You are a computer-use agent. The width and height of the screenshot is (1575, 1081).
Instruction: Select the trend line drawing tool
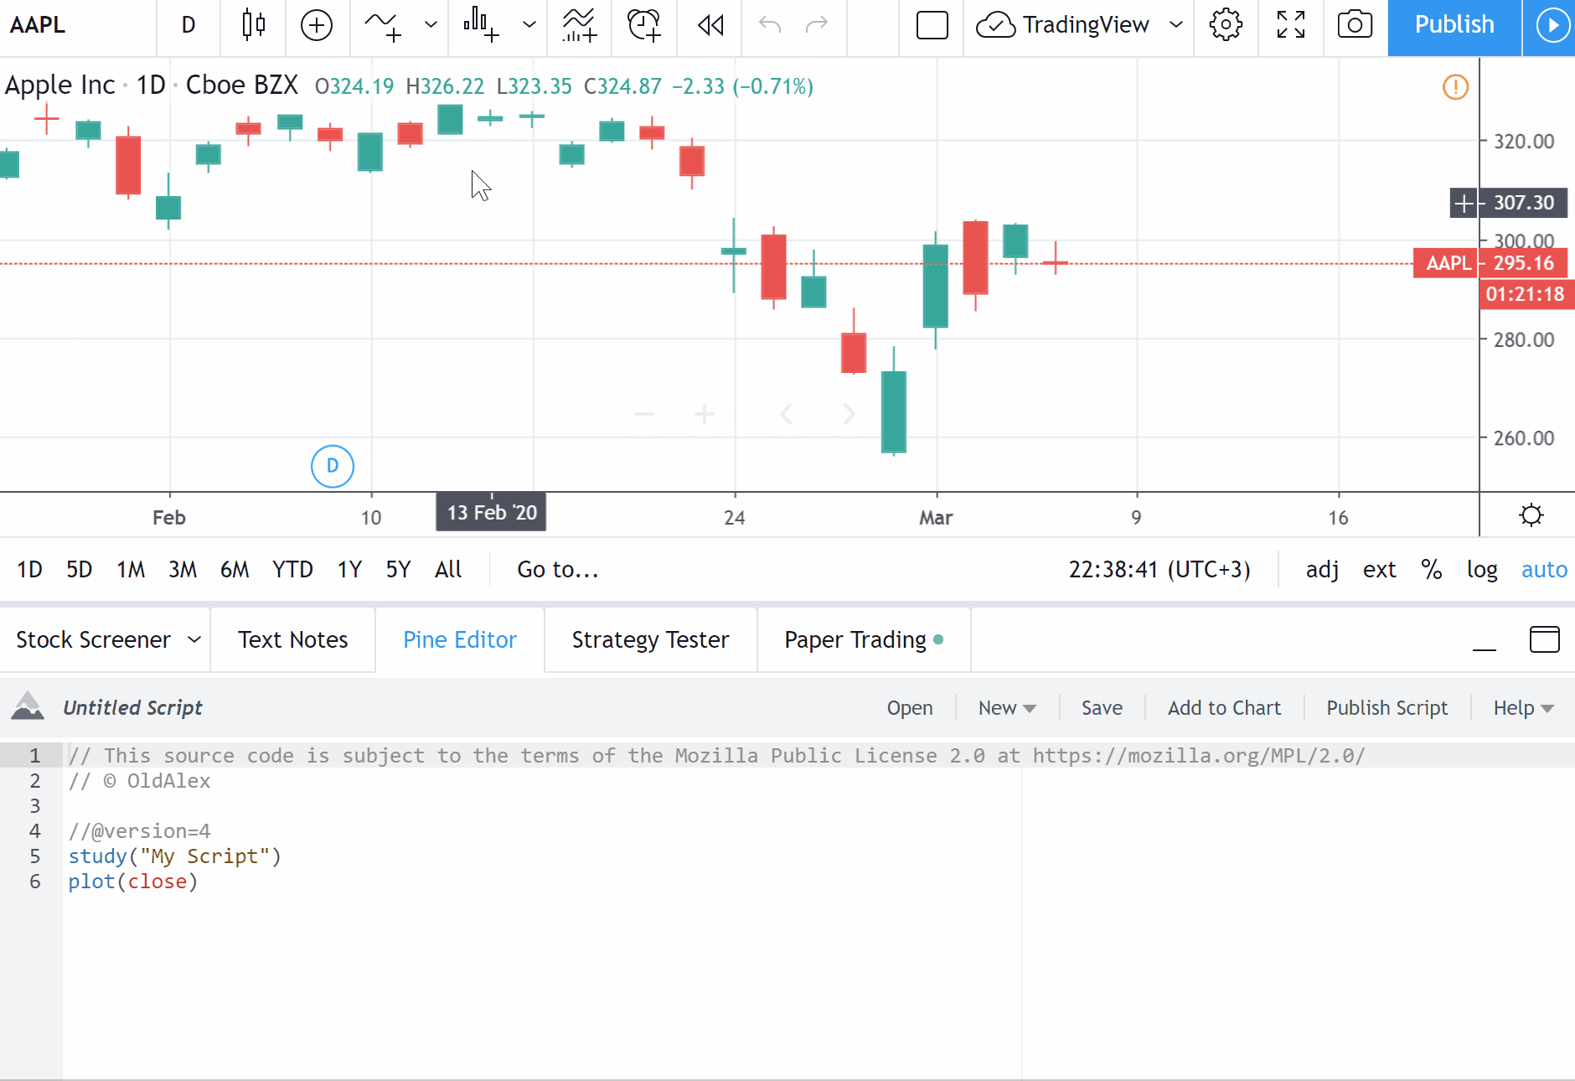tap(383, 26)
